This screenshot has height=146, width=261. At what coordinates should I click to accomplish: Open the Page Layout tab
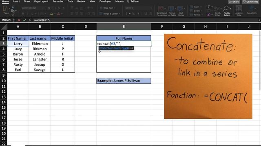point(41,1)
